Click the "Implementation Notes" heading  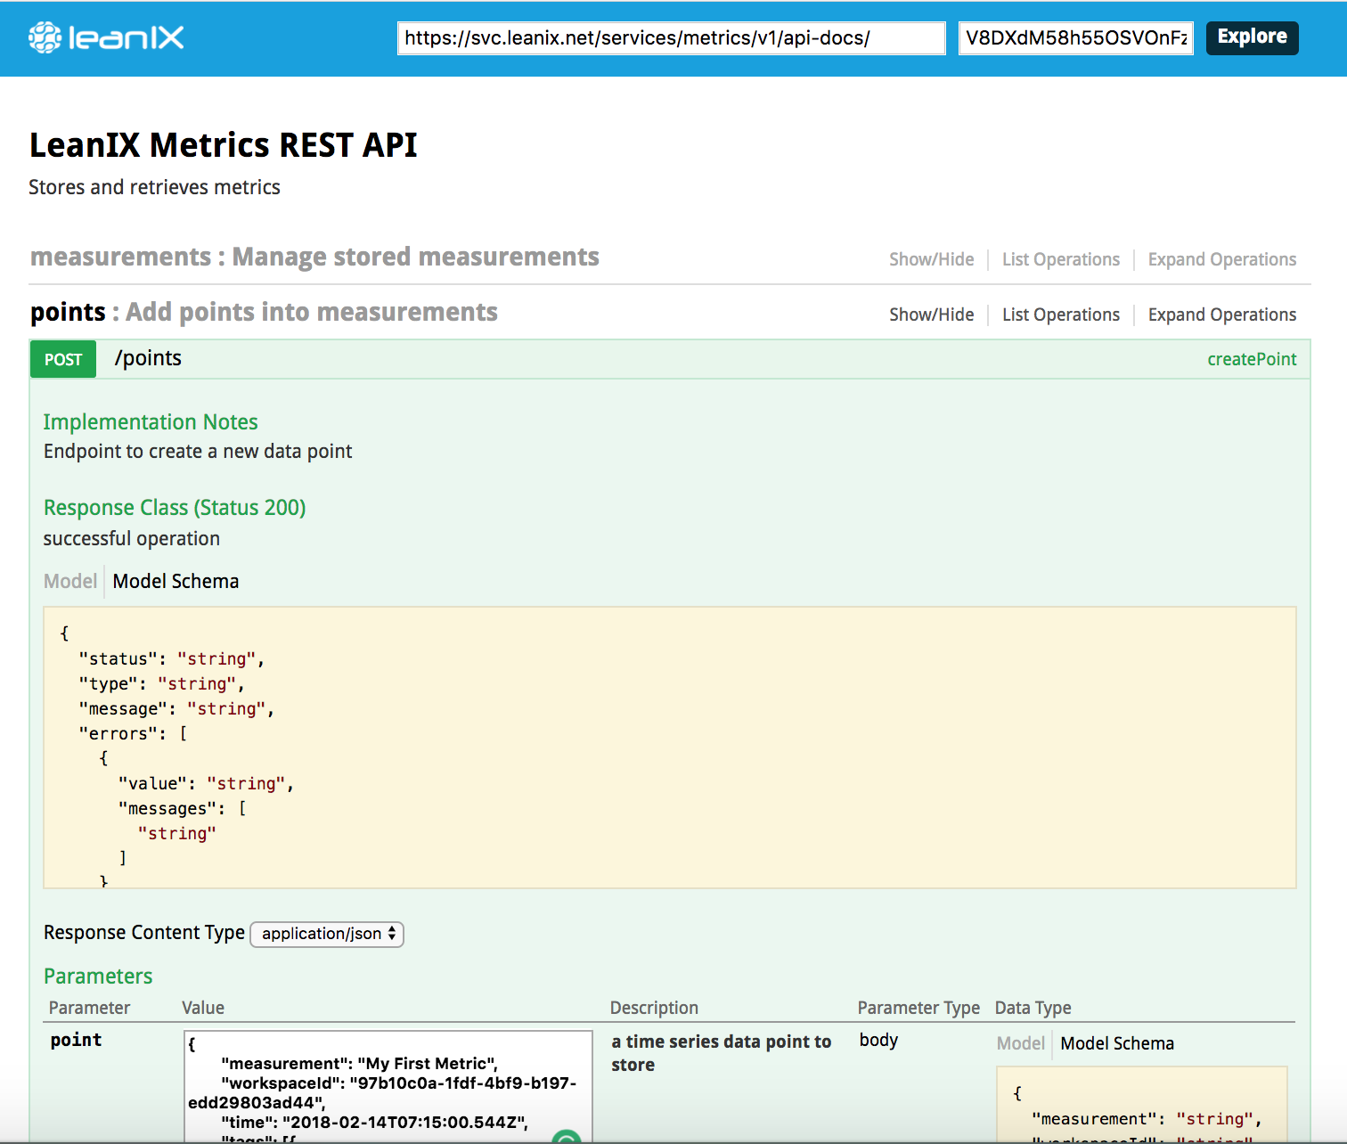coord(151,422)
